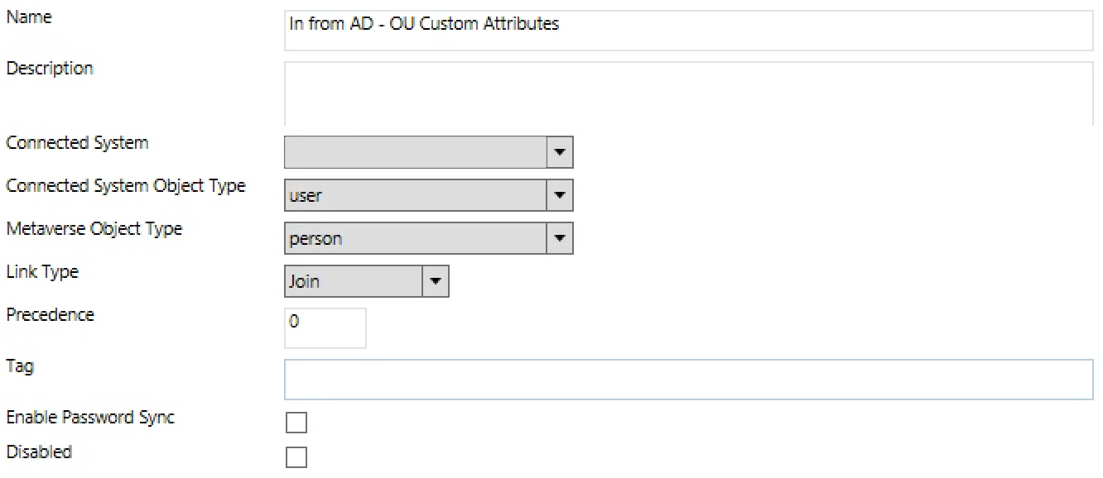This screenshot has height=478, width=1103.
Task: Expand the Metaverse Object Type dropdown arrow
Action: click(561, 239)
